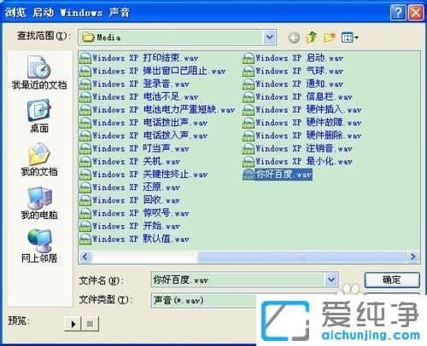Select Windows XP 通知.wav file

point(293,84)
